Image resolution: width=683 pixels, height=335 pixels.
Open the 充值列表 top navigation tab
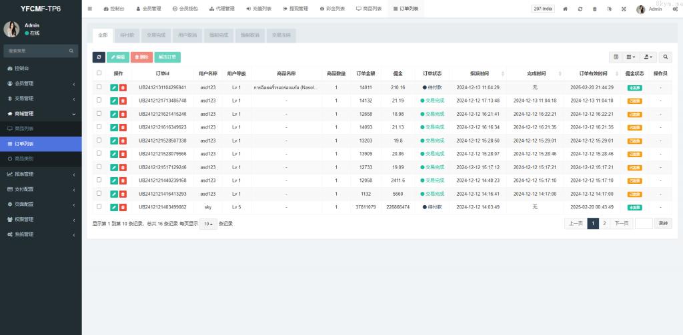tap(259, 9)
